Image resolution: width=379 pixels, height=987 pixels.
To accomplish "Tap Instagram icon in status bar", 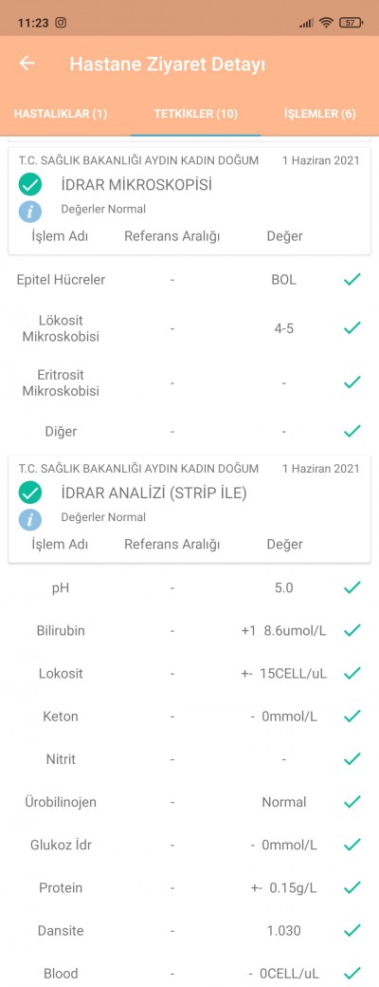I will 61,23.
